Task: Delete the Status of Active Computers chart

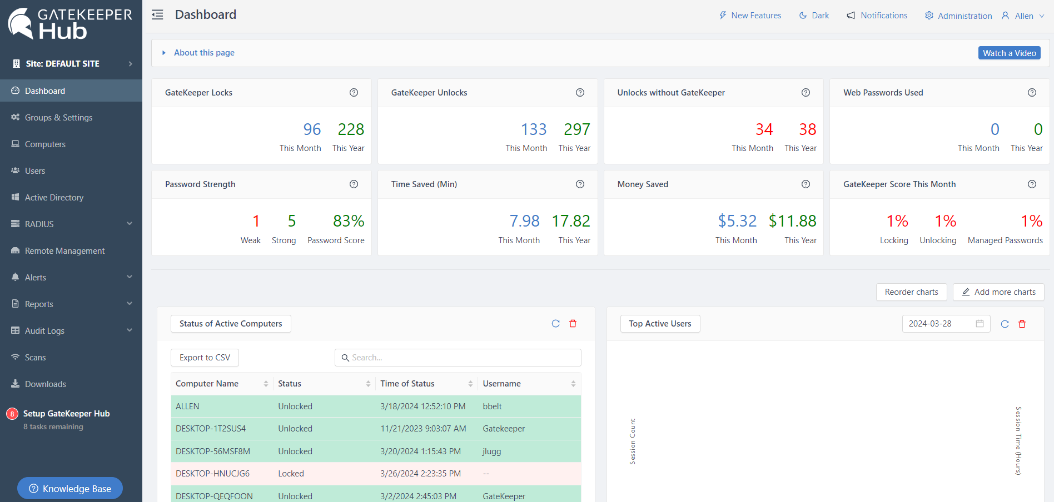Action: point(573,324)
